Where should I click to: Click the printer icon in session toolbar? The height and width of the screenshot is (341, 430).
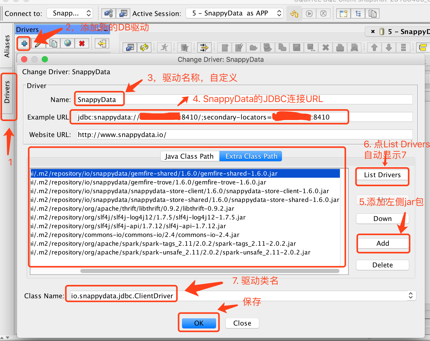pyautogui.click(x=340, y=47)
